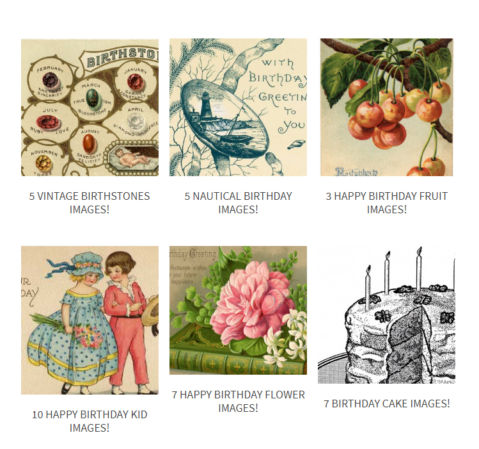This screenshot has height=449, width=479.
Task: Click the July ruby gem in birthstones image
Action: point(48,123)
